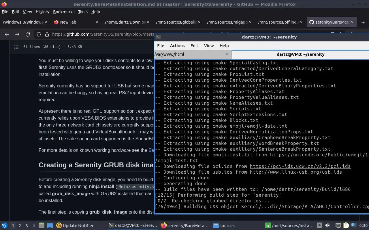369x230 pixels.
Task: Open Firefox Bookmarks menu
Action: 64,12
